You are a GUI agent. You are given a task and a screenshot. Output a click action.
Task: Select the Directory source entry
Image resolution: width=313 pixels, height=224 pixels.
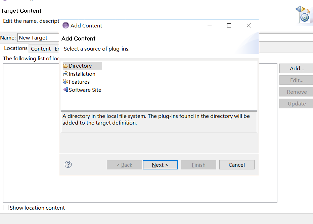82,66
